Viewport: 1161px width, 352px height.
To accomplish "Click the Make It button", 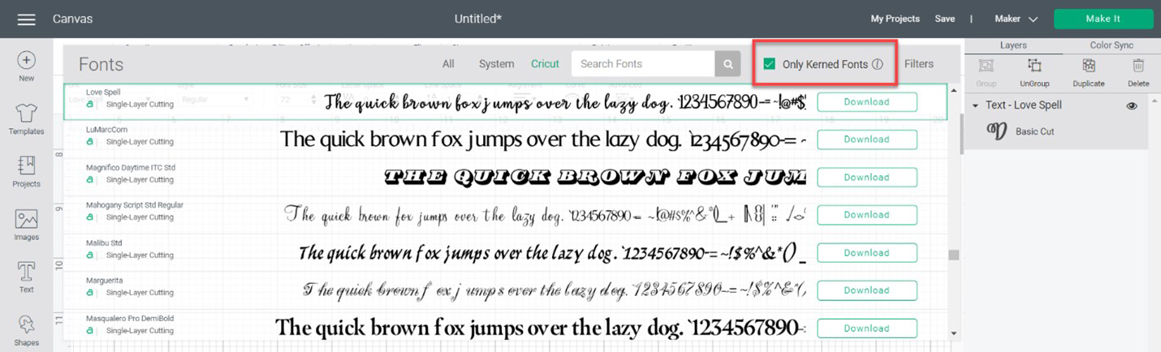I will pyautogui.click(x=1103, y=19).
